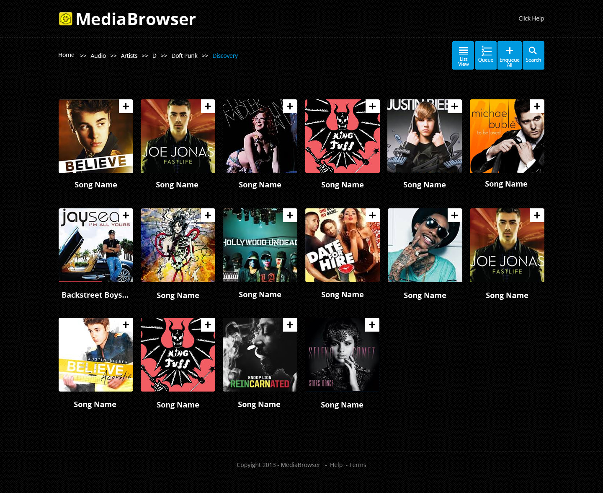Open Snoop Lion Reincarnated cover

click(260, 355)
